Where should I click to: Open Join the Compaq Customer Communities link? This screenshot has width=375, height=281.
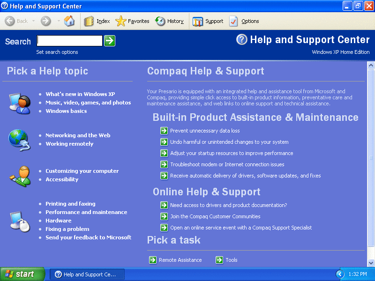coord(215,216)
